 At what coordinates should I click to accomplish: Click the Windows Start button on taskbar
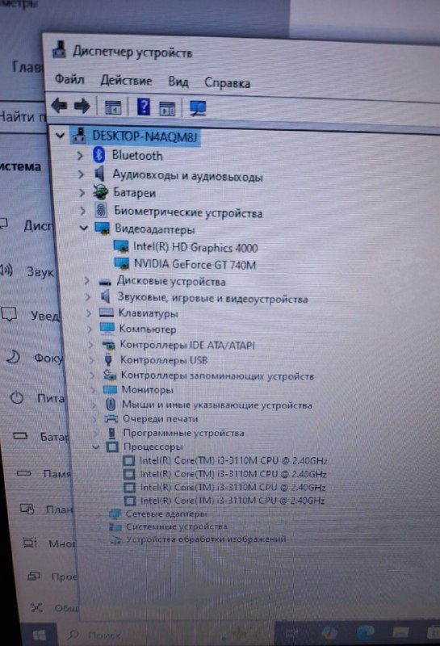click(x=40, y=635)
